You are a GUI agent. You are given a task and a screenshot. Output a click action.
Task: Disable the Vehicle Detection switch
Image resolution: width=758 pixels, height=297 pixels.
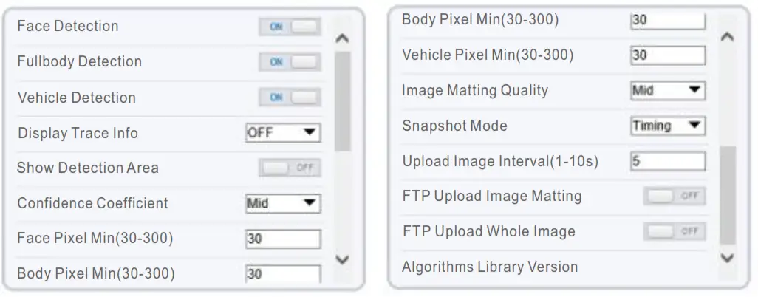tap(290, 98)
